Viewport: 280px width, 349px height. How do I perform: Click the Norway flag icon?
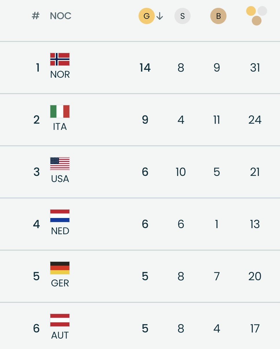coord(60,59)
